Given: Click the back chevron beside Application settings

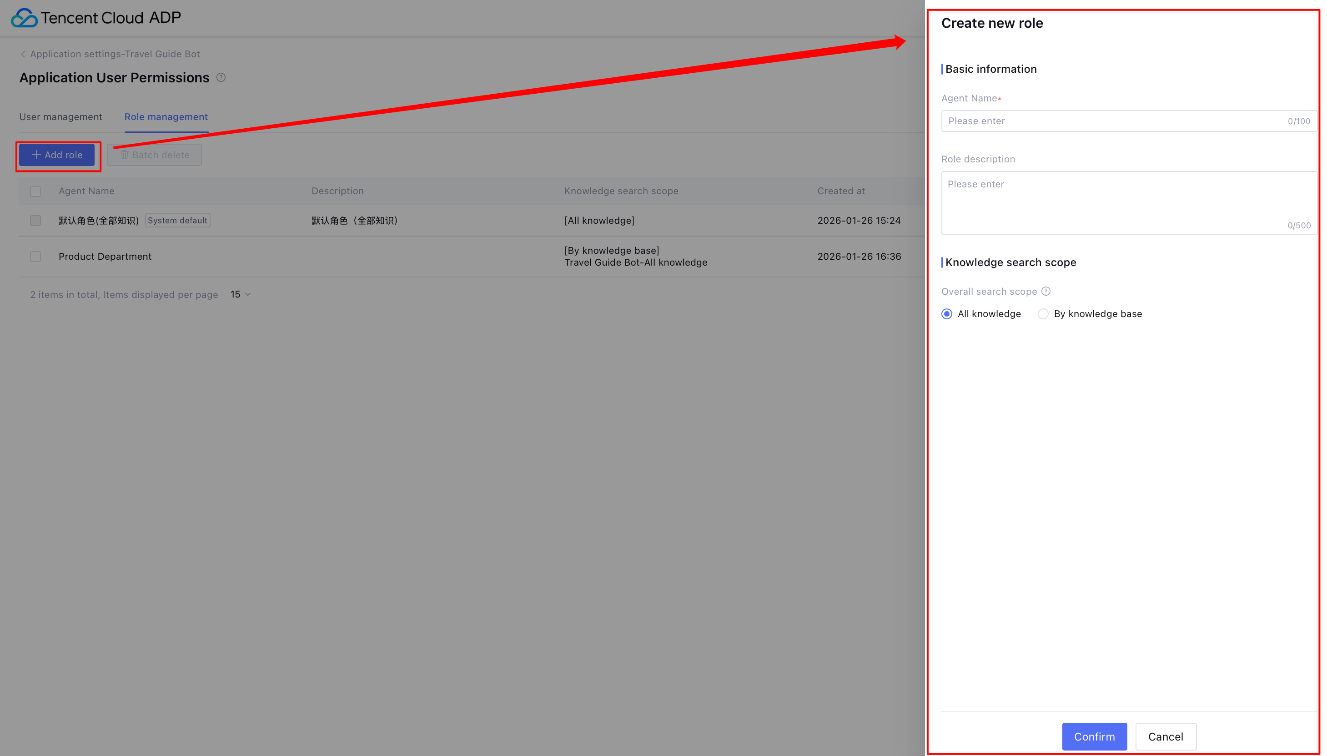Looking at the screenshot, I should pos(23,54).
